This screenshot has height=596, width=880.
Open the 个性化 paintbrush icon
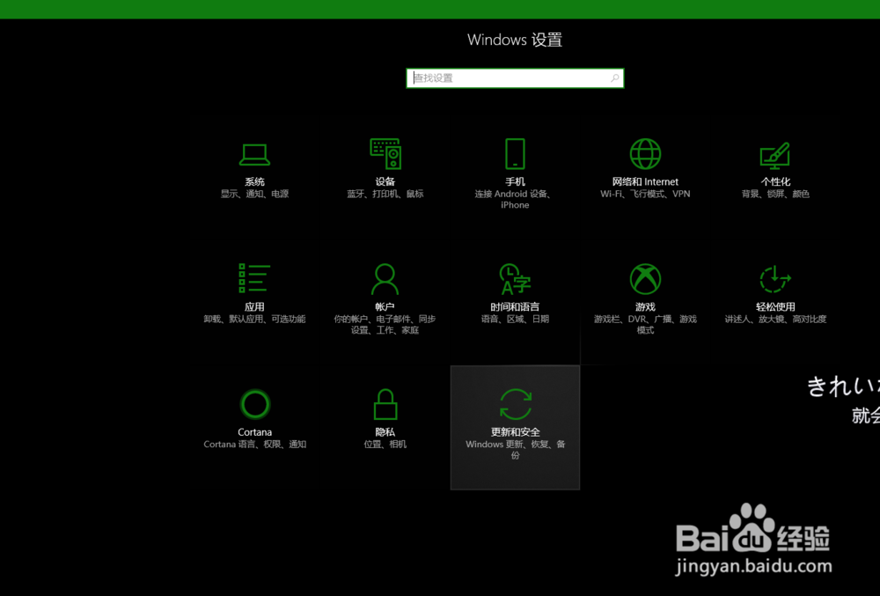pyautogui.click(x=775, y=156)
